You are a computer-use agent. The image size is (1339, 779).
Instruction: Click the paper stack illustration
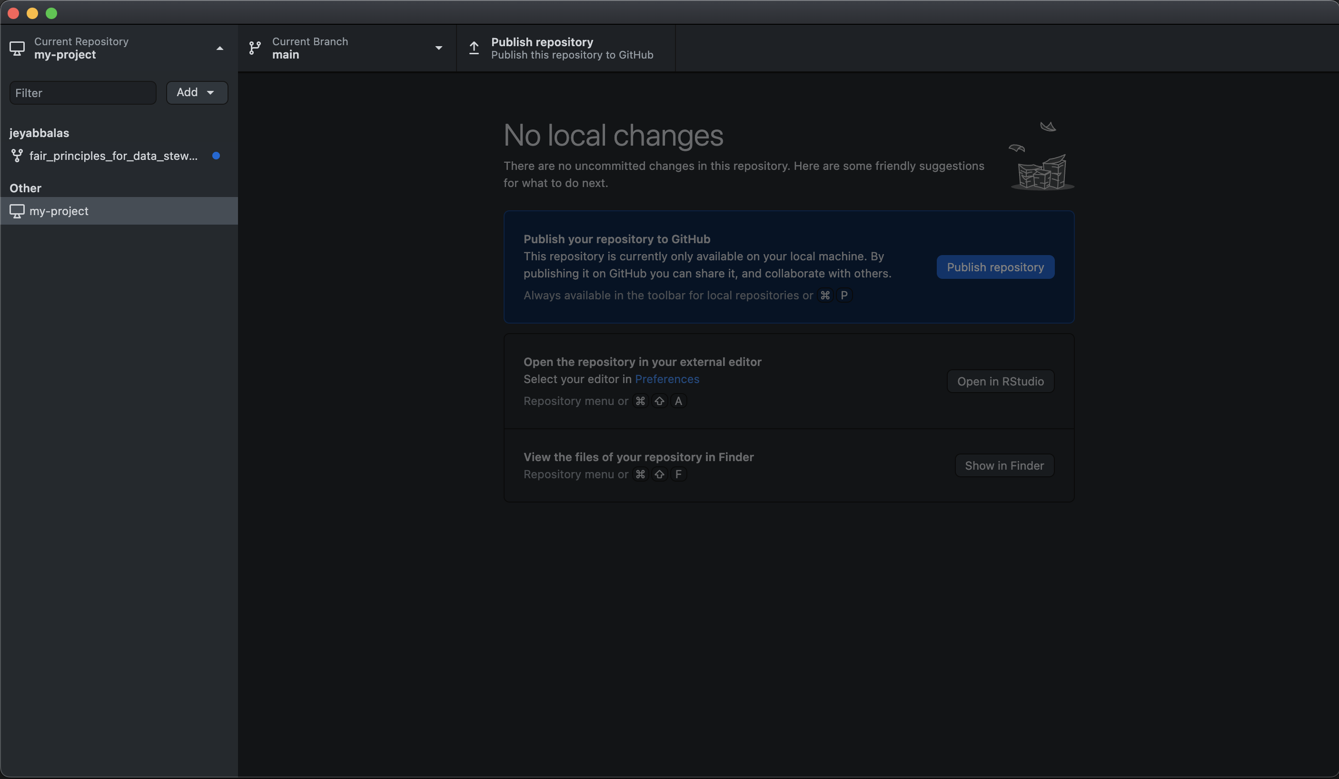point(1041,156)
